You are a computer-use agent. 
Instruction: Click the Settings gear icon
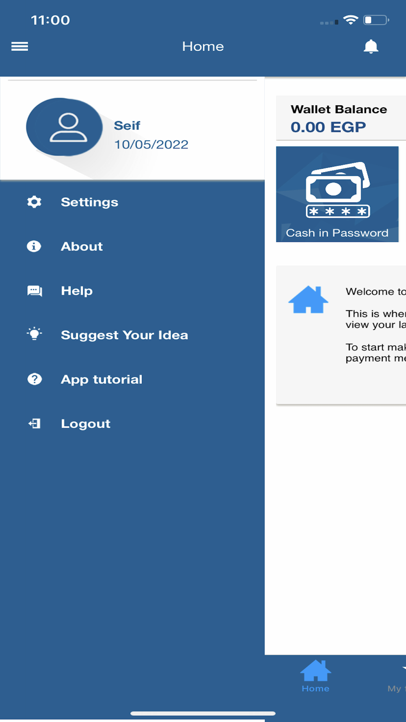pyautogui.click(x=34, y=202)
